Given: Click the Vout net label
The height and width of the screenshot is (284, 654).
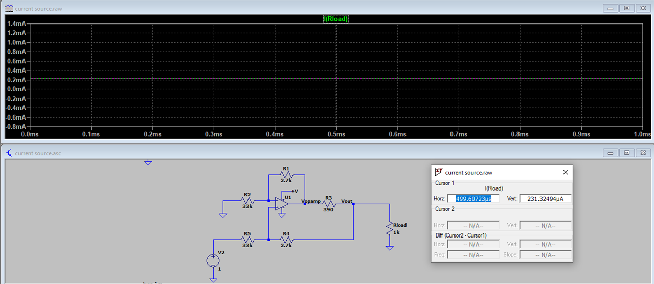Looking at the screenshot, I should 347,201.
